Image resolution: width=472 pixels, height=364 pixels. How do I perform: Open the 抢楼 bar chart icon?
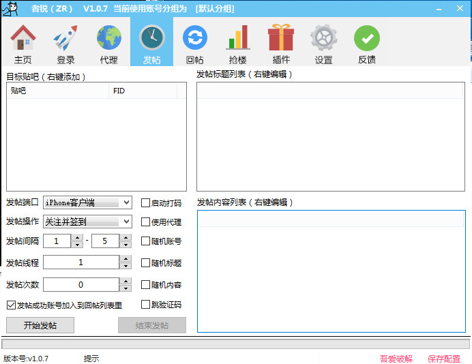238,44
